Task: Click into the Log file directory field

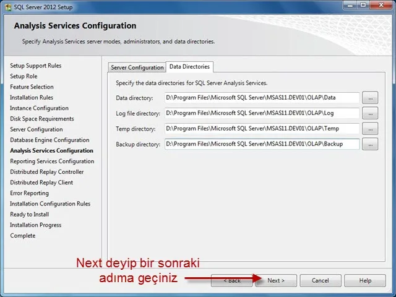Action: tap(262, 113)
